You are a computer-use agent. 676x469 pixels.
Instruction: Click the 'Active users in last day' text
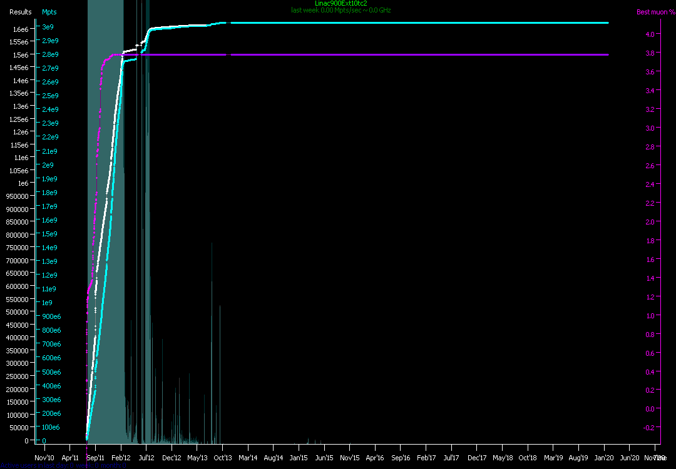tap(63, 465)
